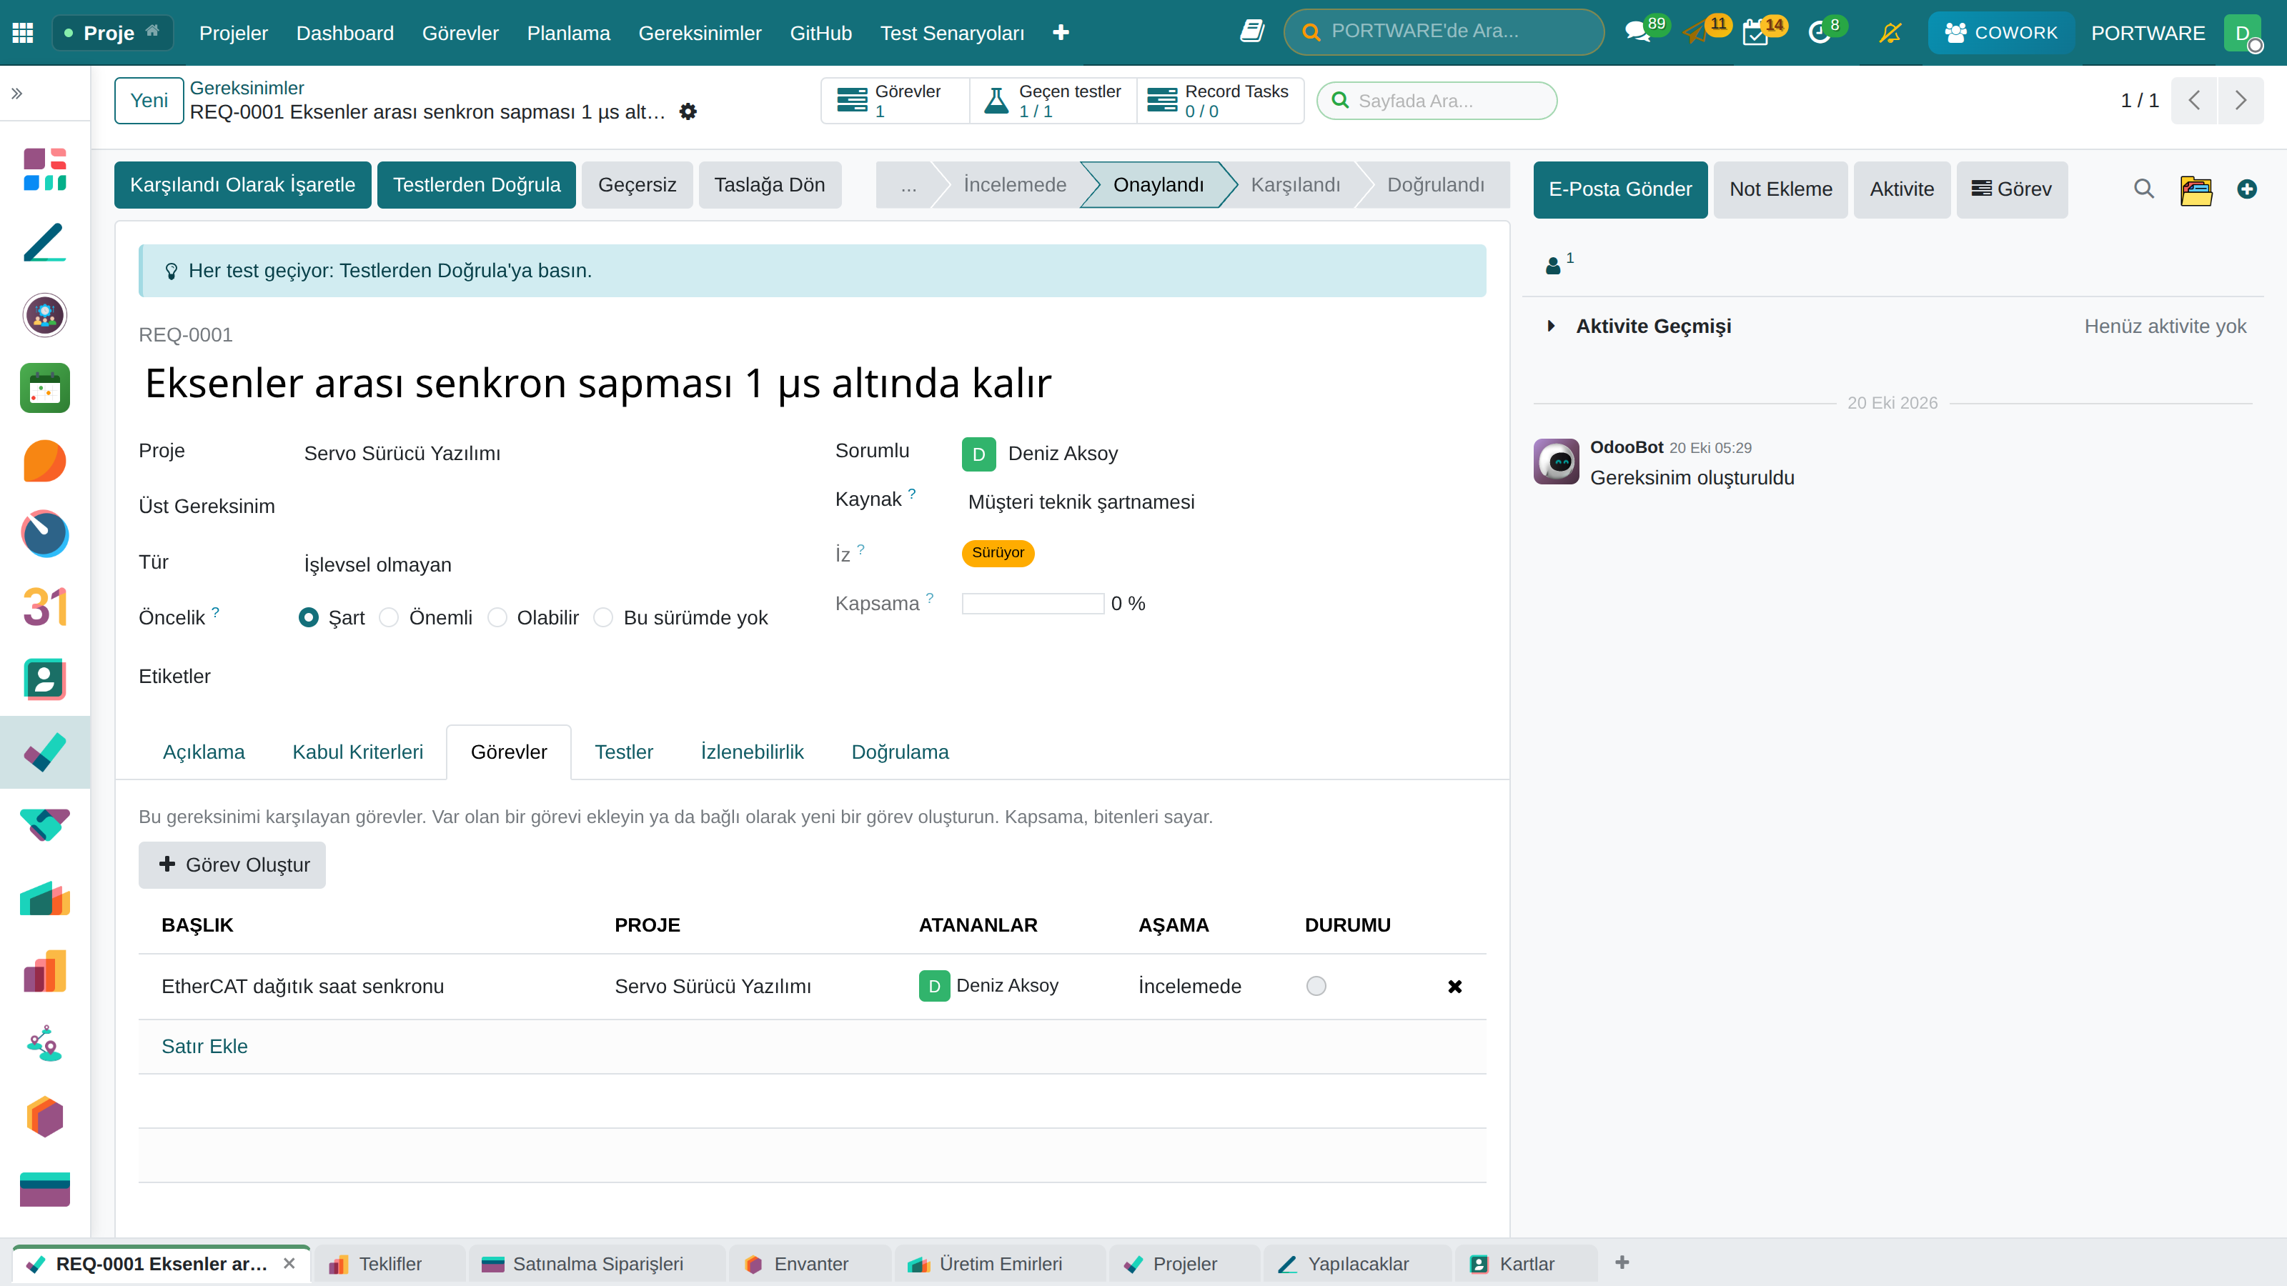The image size is (2287, 1286).
Task: Click Testlerden Doğrula button
Action: point(477,184)
